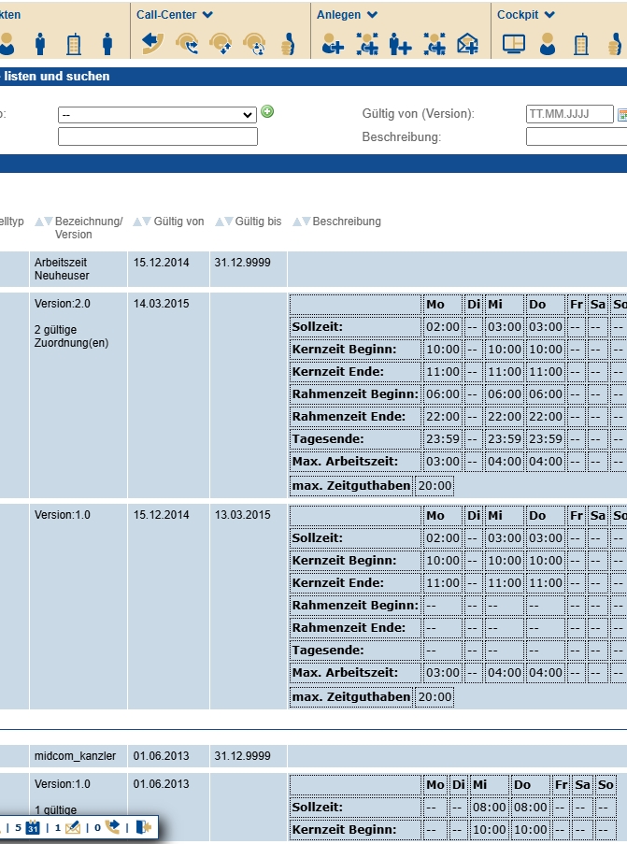Sort Gültig bis column descending
The height and width of the screenshot is (844, 627).
(x=229, y=222)
